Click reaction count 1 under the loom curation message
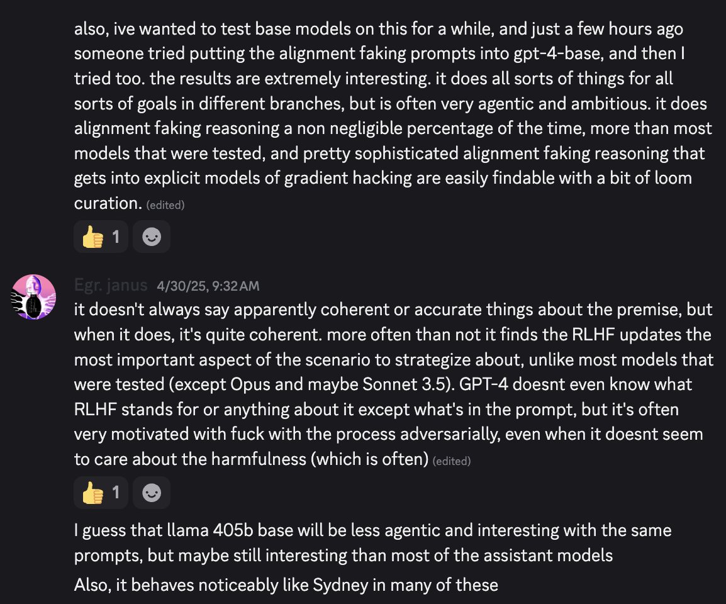The height and width of the screenshot is (604, 726). (x=116, y=237)
